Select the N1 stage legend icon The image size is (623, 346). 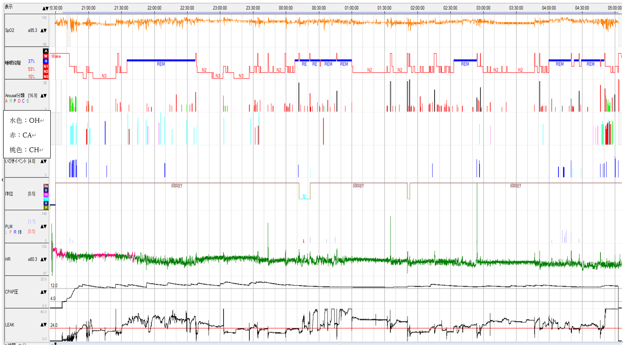click(46, 66)
